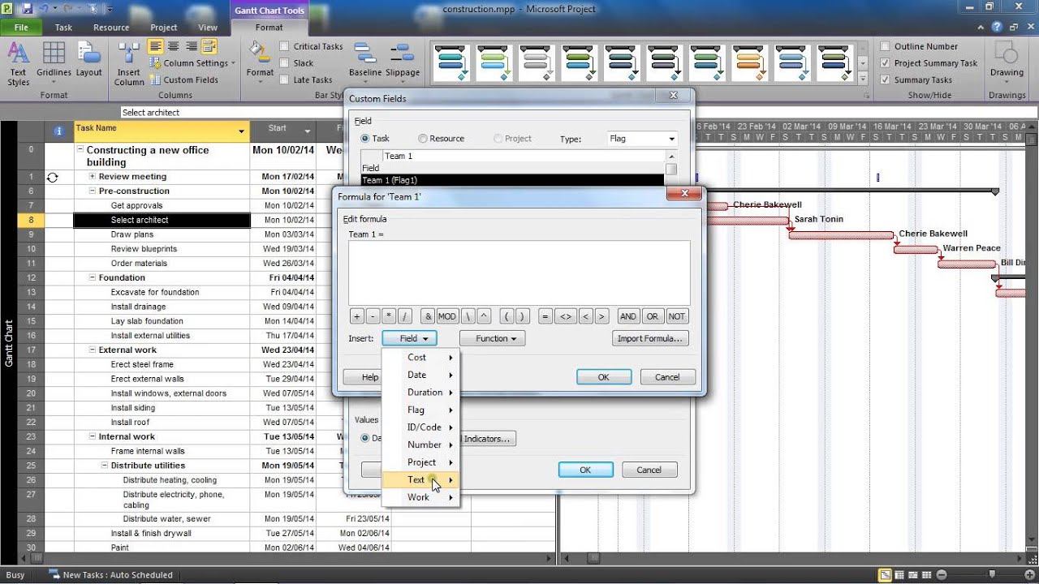Viewport: 1039px width, 584px height.
Task: Select the Resource radio button
Action: 423,139
